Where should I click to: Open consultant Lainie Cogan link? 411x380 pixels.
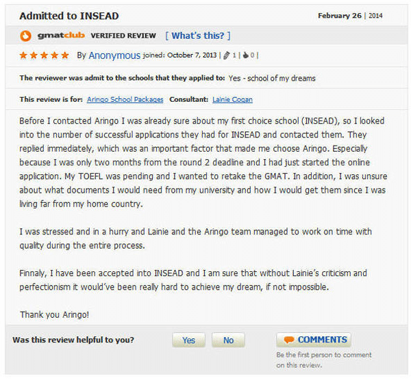[x=232, y=100]
